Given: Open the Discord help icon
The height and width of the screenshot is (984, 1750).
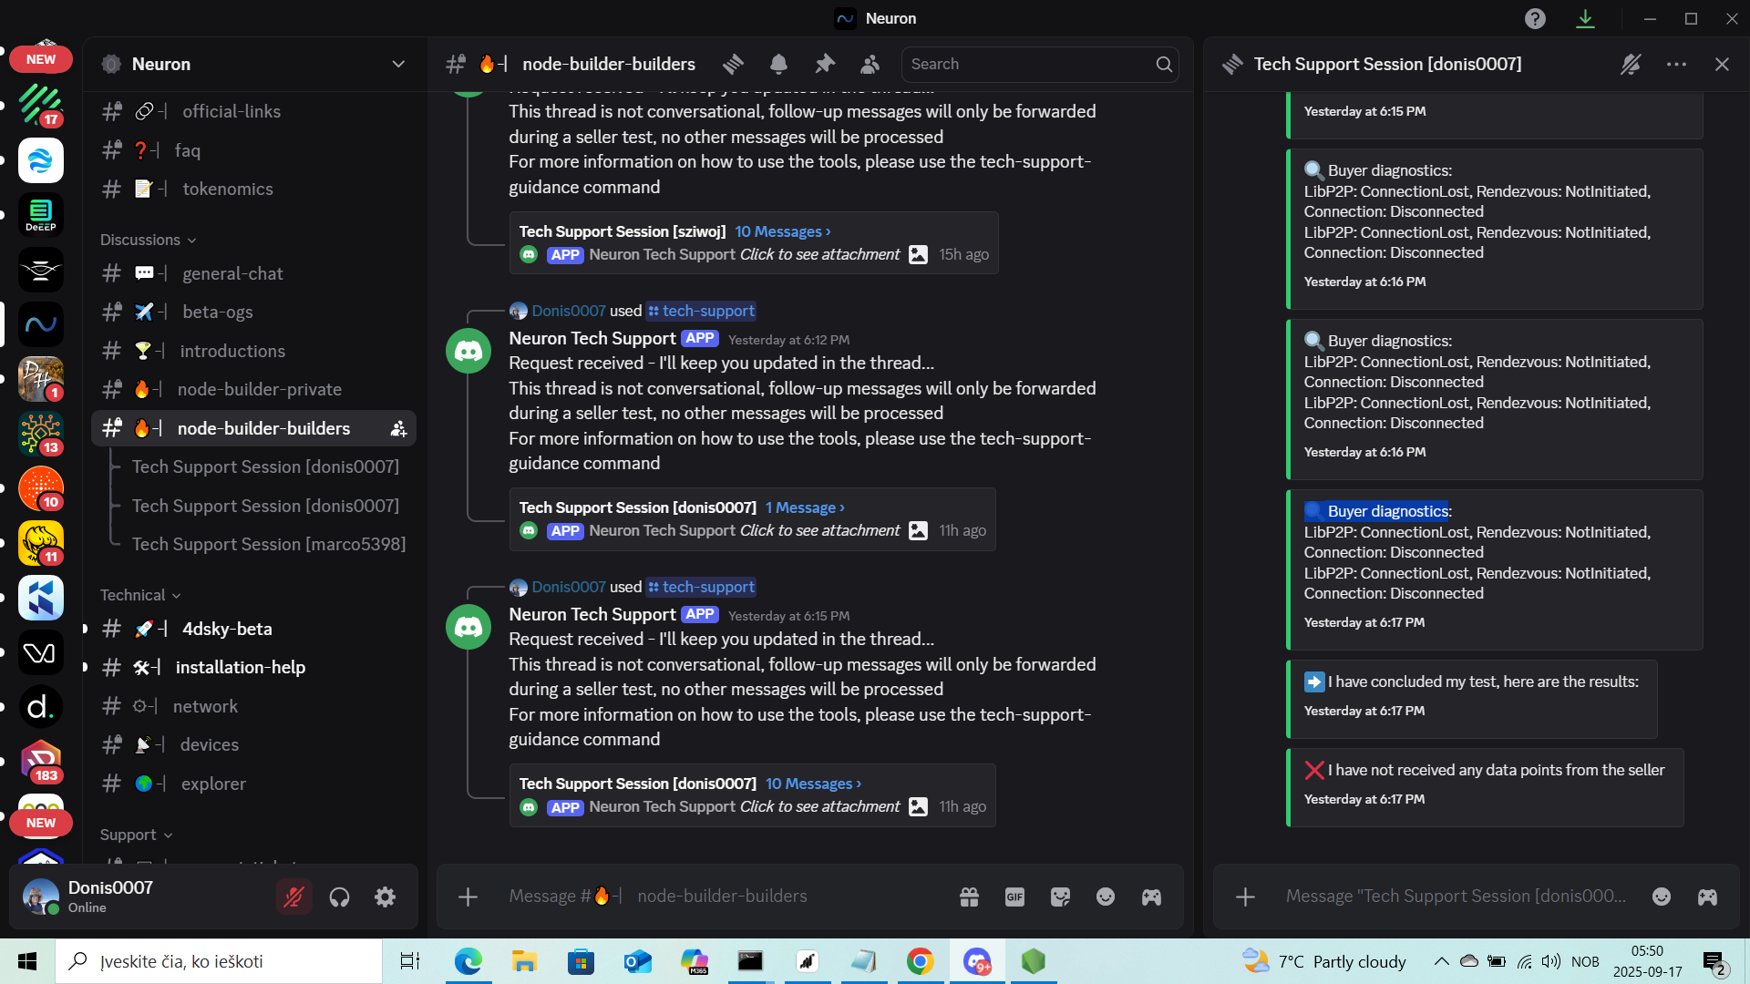Looking at the screenshot, I should (1535, 18).
